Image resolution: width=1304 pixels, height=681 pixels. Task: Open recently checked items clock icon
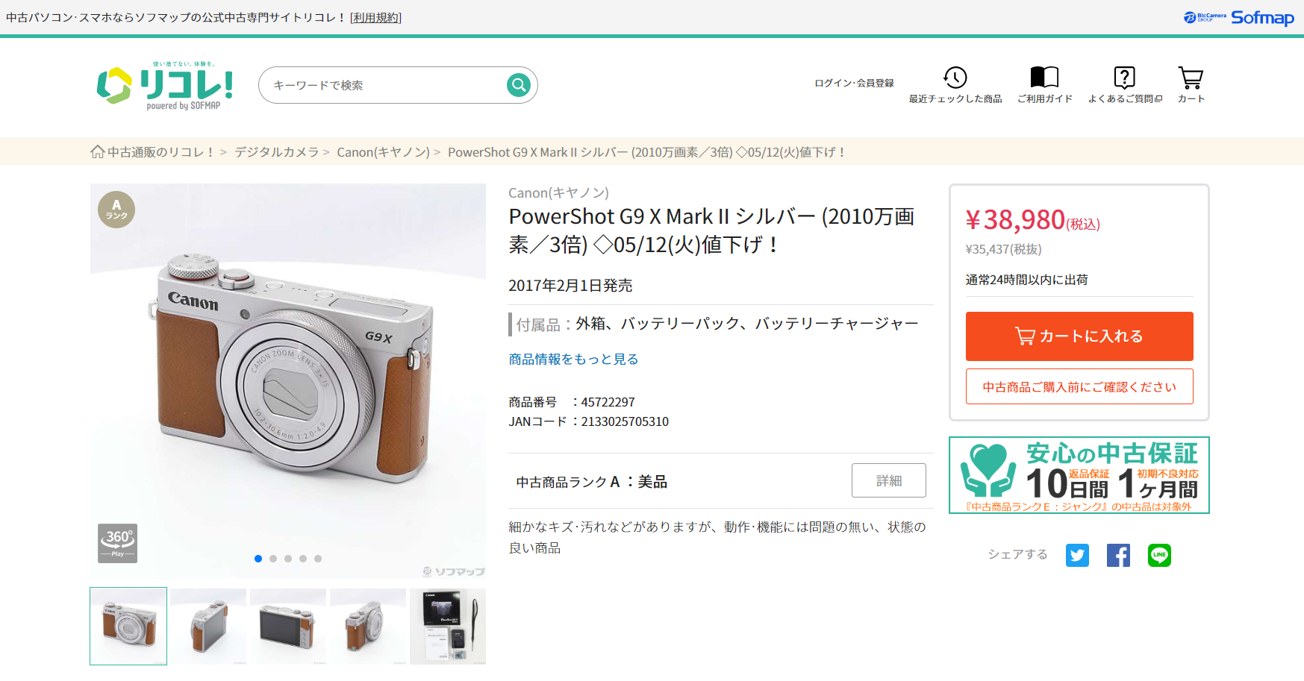(955, 78)
